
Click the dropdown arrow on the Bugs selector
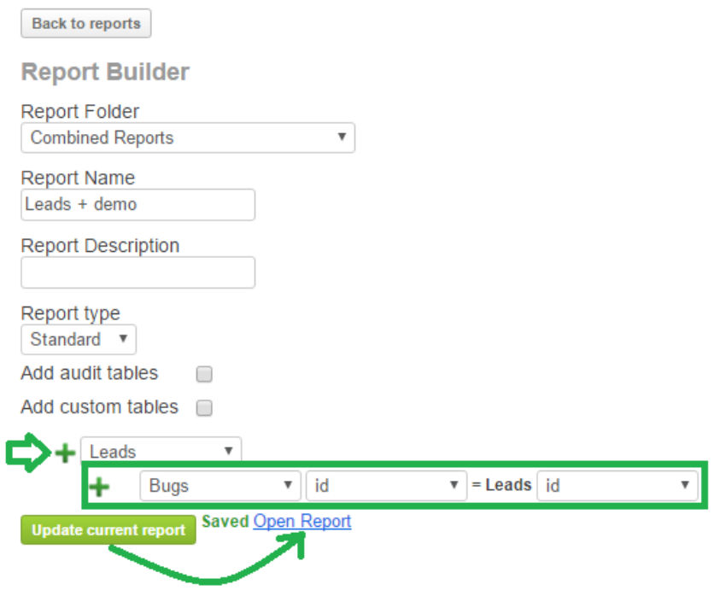pos(288,486)
